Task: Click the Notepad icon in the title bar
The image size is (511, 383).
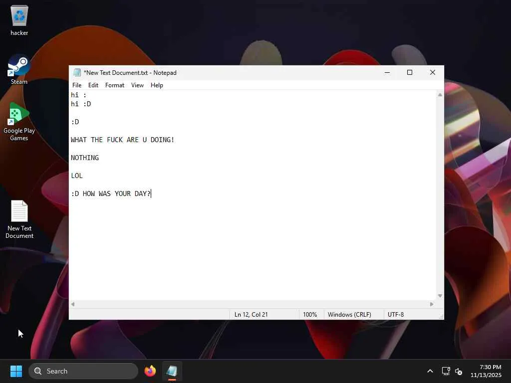Action: click(77, 72)
